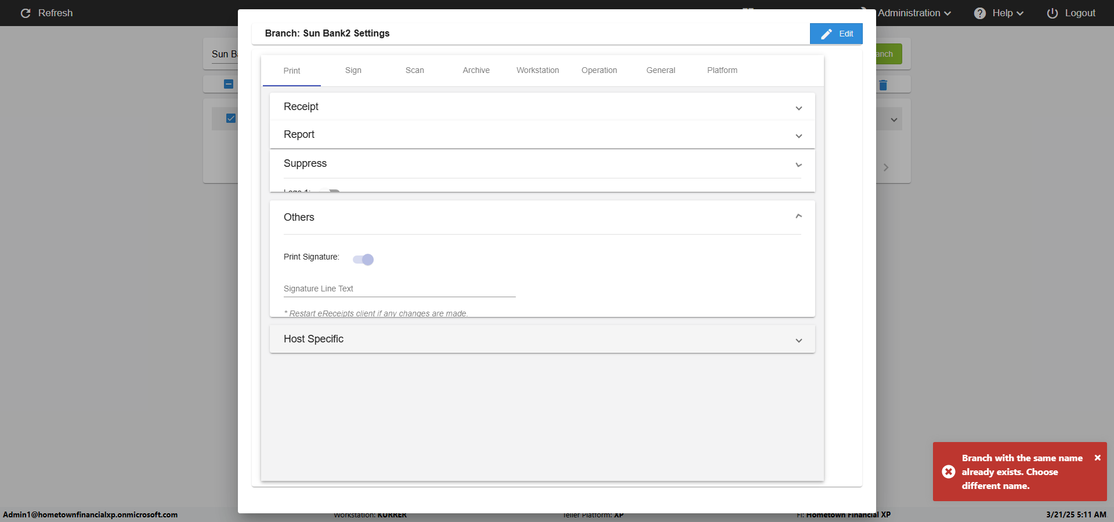Uncheck the checked branch row checkbox
The height and width of the screenshot is (522, 1114).
[231, 118]
